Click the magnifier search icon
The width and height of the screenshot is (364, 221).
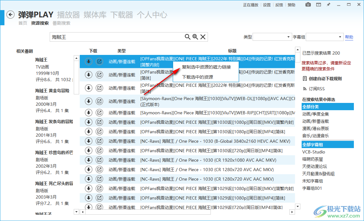click(x=187, y=37)
